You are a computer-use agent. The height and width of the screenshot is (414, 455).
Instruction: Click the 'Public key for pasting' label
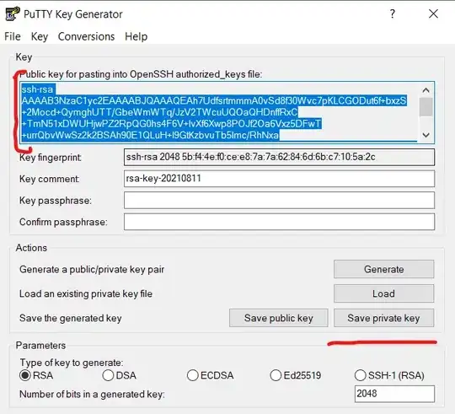click(x=141, y=74)
